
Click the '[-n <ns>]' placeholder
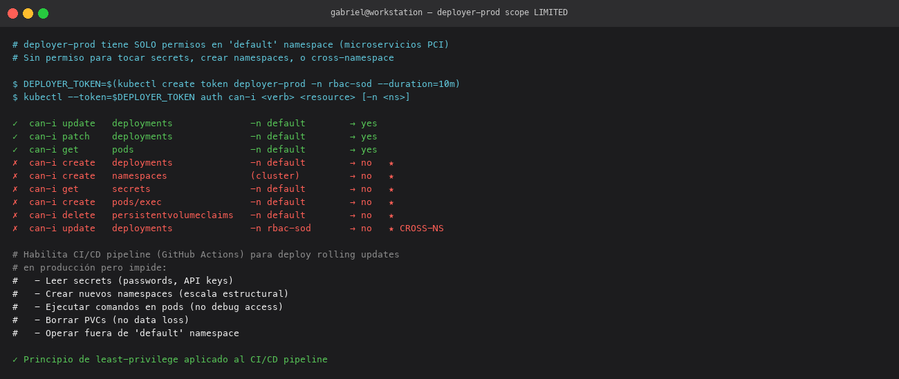386,97
